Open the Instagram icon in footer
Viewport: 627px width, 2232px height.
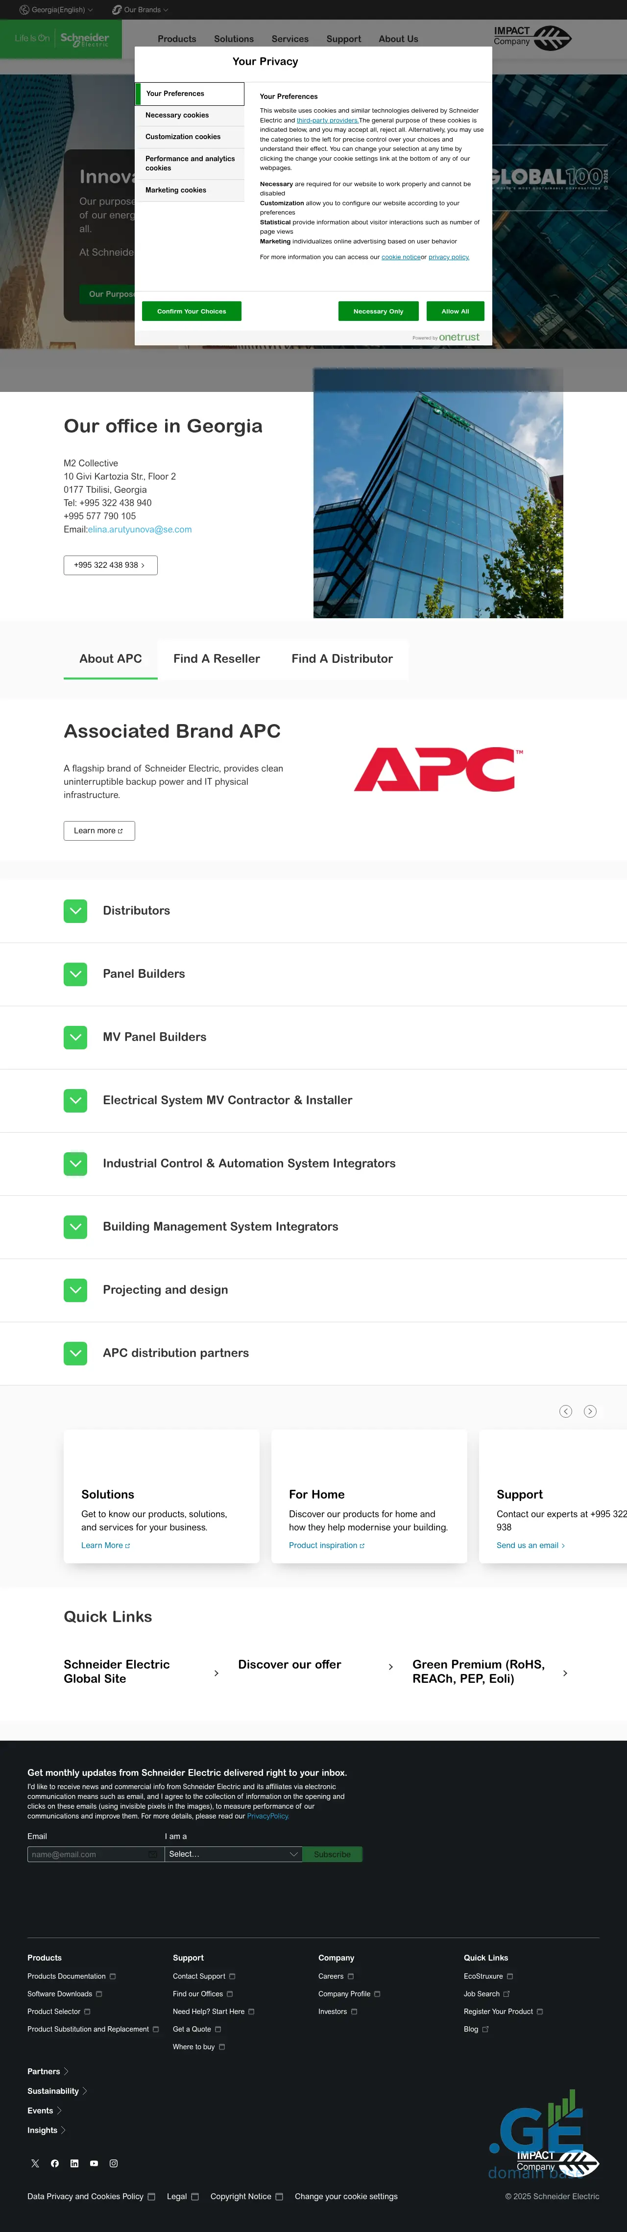click(x=114, y=2163)
